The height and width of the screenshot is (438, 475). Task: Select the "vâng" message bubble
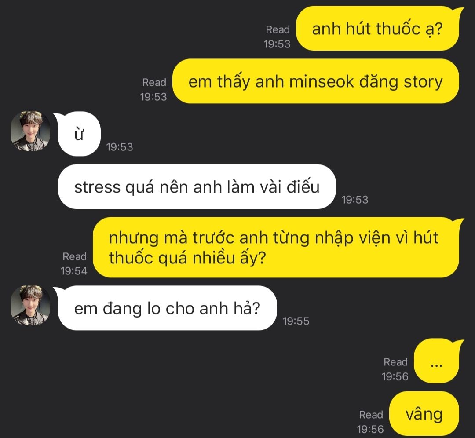click(x=424, y=414)
